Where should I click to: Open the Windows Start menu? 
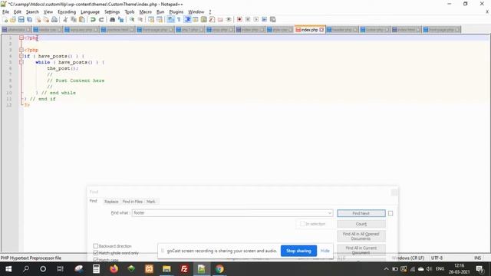[x=8, y=269]
